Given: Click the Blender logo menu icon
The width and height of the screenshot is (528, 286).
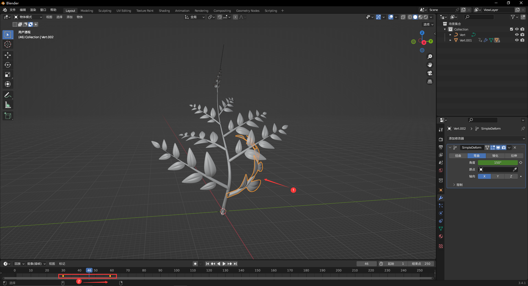Looking at the screenshot, I should pos(5,10).
